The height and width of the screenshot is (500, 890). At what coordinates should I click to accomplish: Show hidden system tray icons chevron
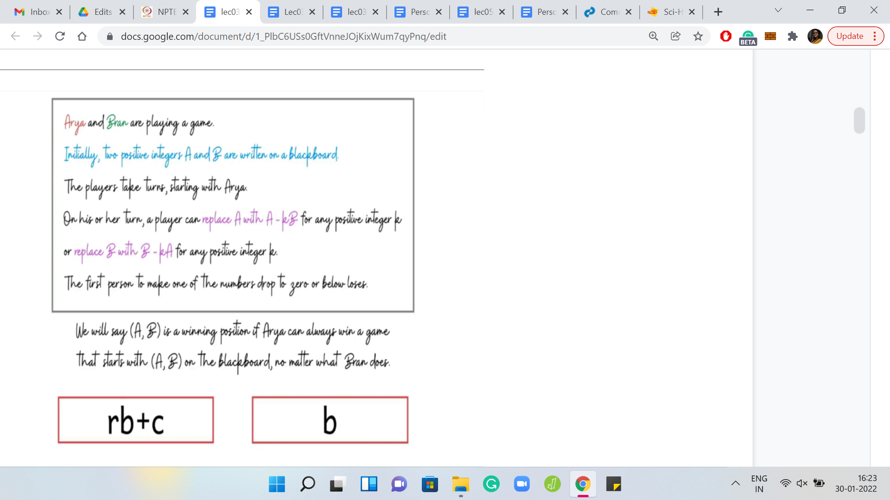[x=735, y=483]
